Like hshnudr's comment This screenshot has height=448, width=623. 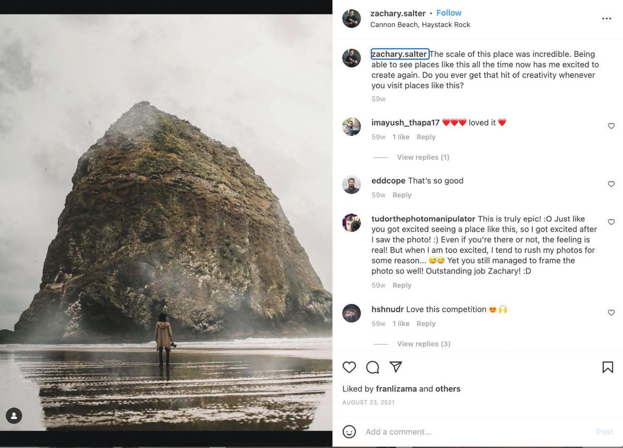pyautogui.click(x=611, y=313)
